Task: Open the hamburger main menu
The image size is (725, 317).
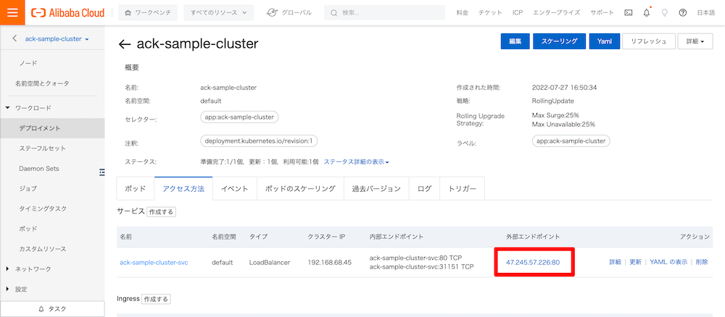Action: pos(12,12)
